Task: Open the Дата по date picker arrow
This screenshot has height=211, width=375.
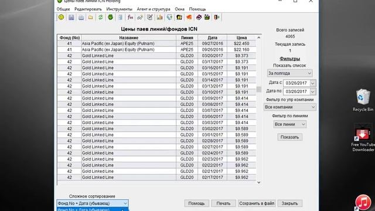Action: pyautogui.click(x=312, y=91)
